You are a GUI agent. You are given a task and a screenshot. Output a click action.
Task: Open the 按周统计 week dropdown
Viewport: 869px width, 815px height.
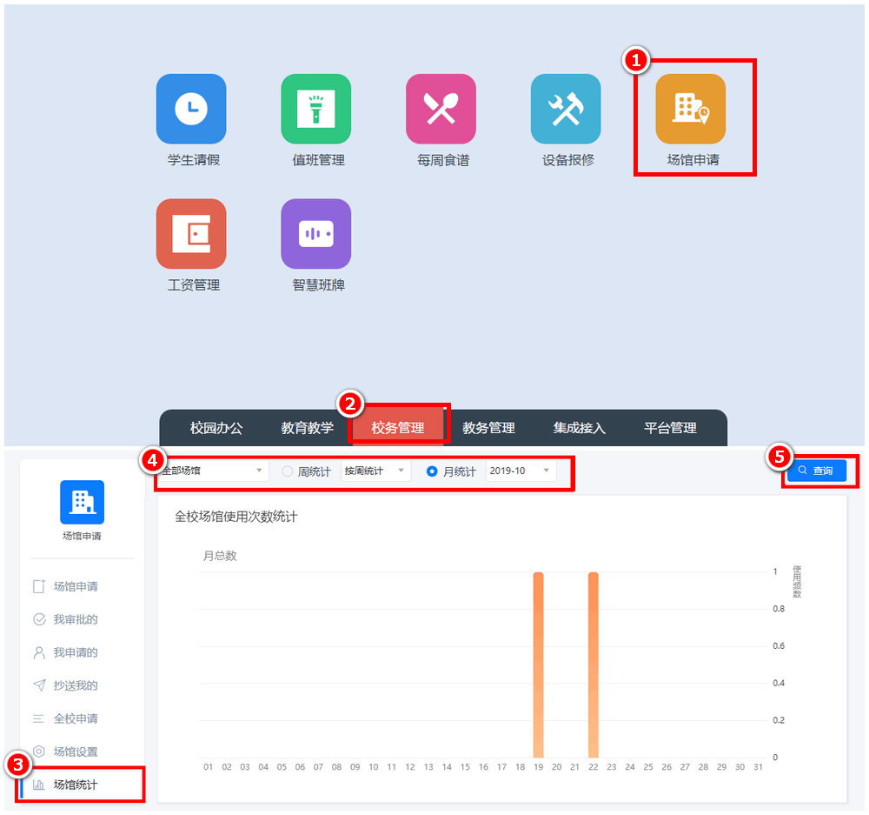point(375,471)
